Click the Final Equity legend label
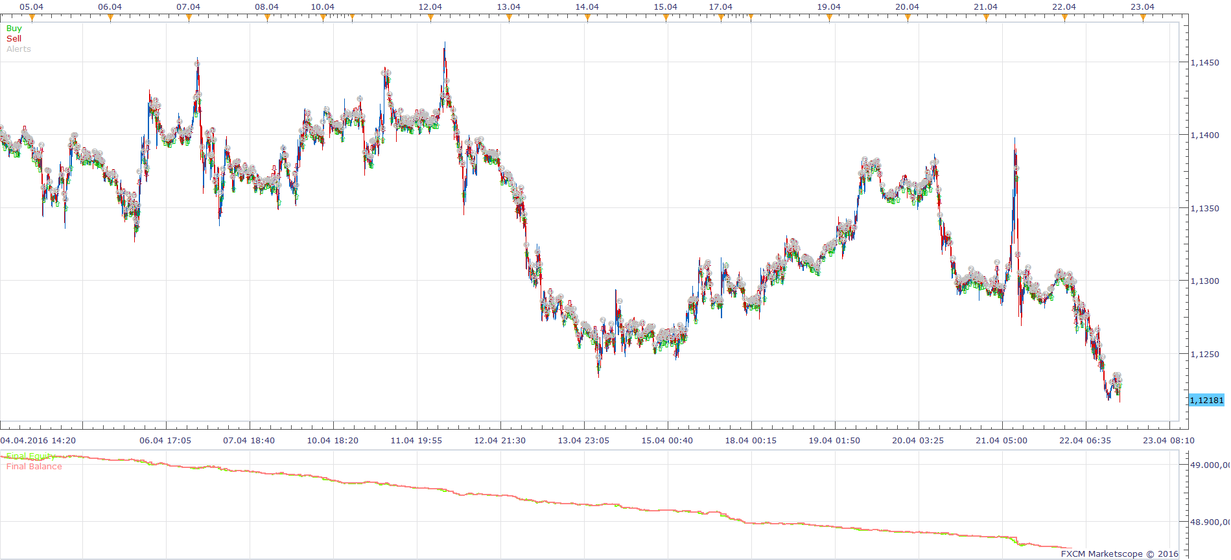The width and height of the screenshot is (1231, 560). point(31,456)
